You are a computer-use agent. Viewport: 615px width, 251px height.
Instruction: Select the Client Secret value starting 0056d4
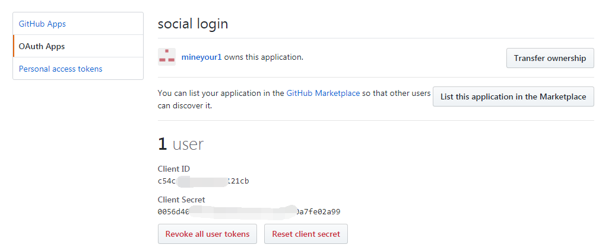coord(249,212)
